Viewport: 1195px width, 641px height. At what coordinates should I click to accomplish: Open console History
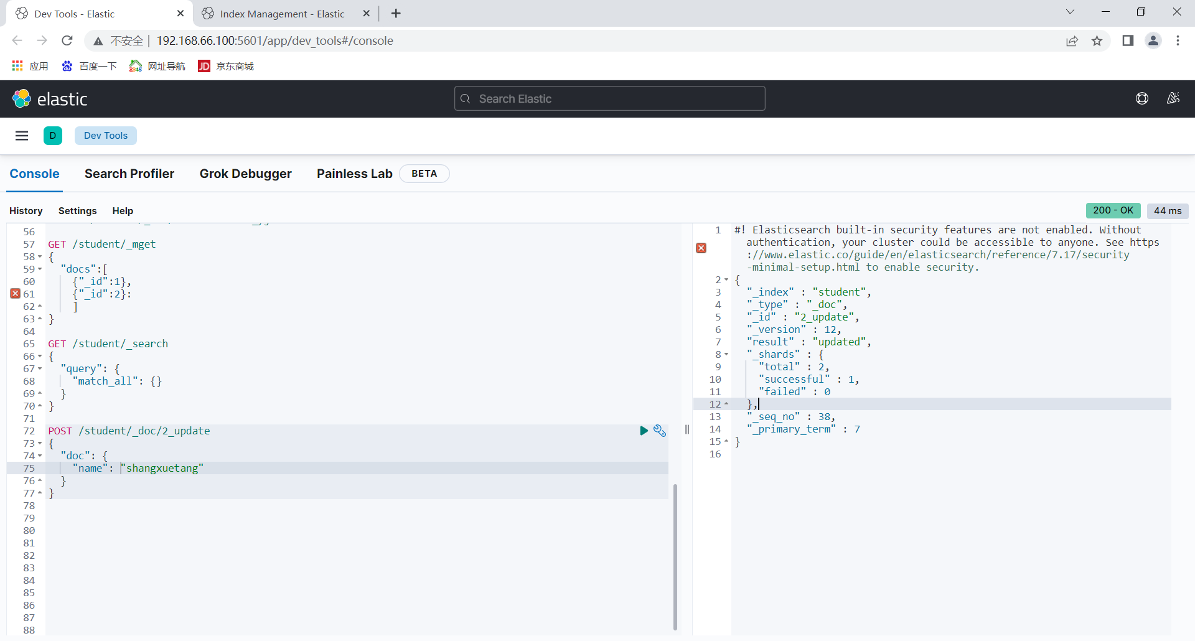[26, 211]
